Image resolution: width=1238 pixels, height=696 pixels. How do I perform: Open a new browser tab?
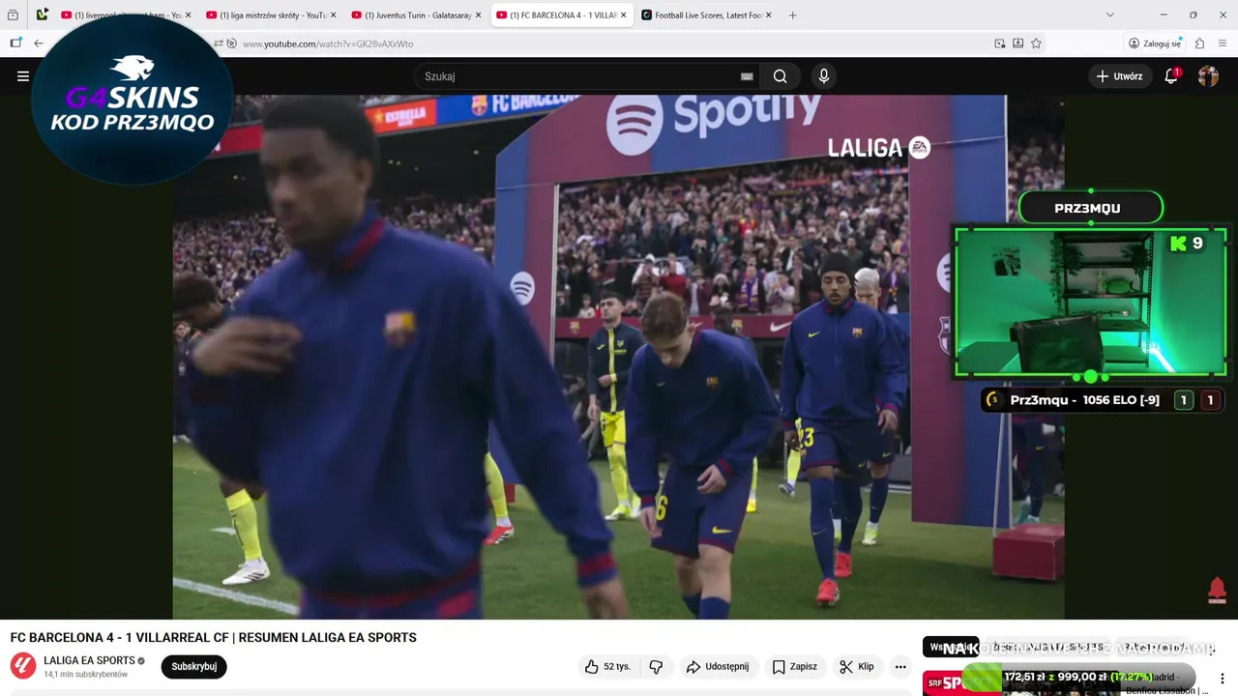point(792,15)
